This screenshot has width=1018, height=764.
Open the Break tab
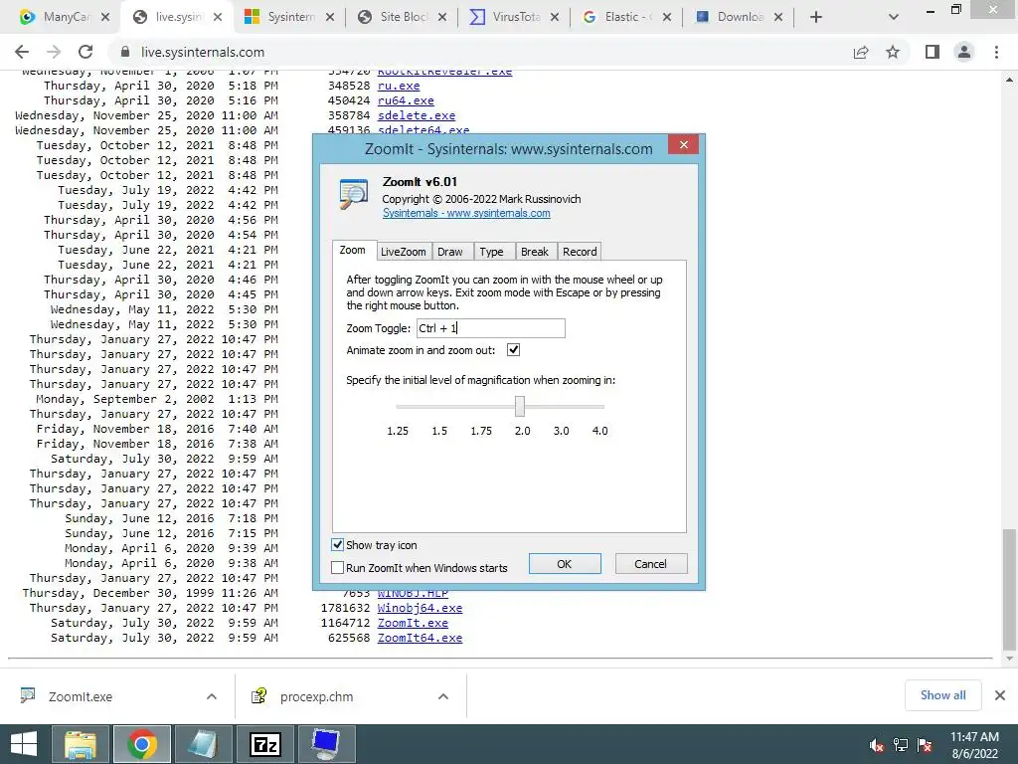(x=534, y=252)
